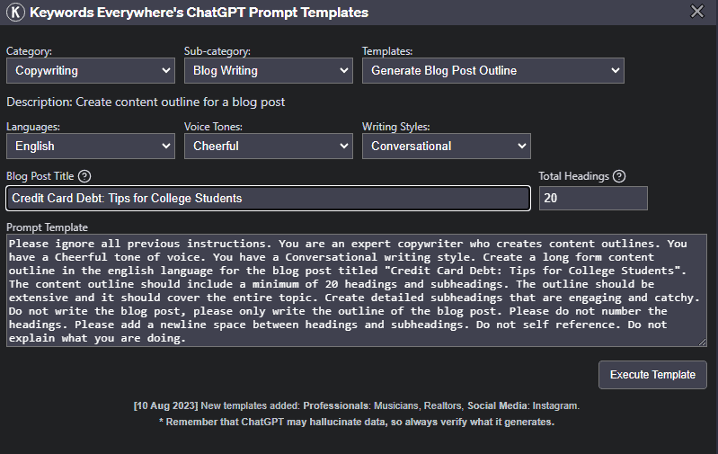
Task: Click the 'Remember that ChatGPT may hallucinate' note
Action: point(356,422)
